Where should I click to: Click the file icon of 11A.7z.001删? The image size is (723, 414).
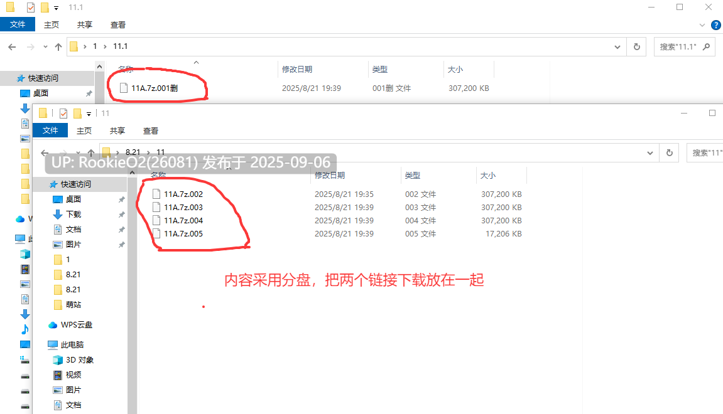124,88
